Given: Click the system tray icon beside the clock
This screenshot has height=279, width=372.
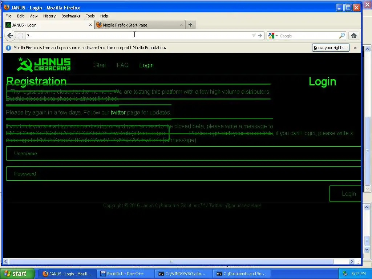Looking at the screenshot, I should [345, 274].
